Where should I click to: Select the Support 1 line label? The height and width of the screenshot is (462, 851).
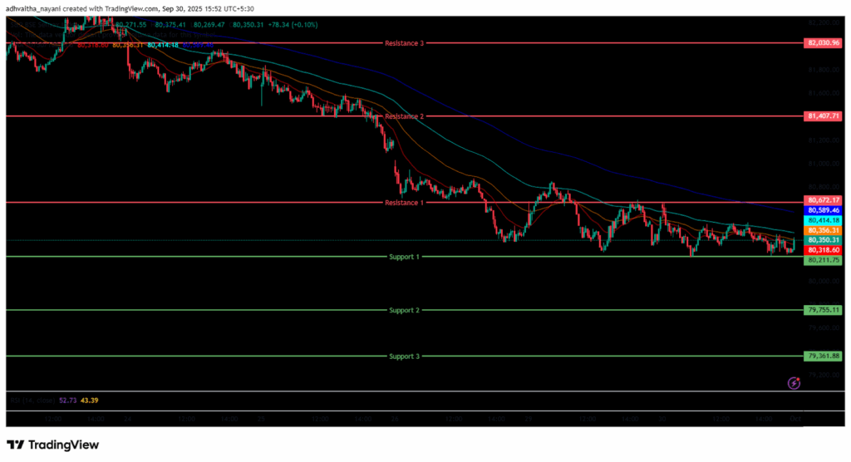click(x=404, y=257)
